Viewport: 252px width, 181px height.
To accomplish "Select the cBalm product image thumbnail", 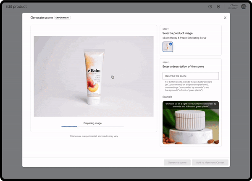I will click(x=168, y=47).
